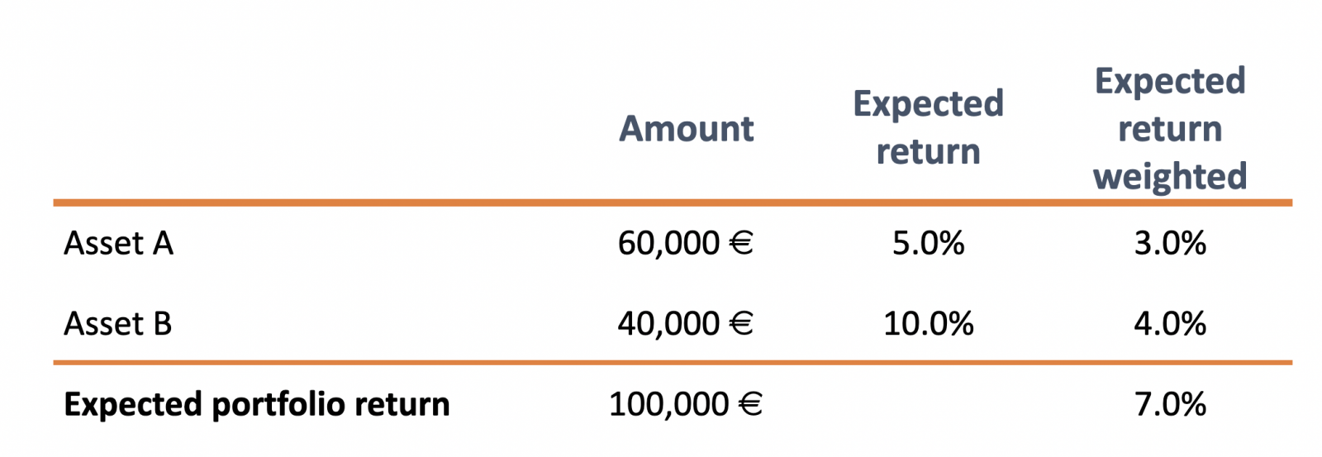1322x457 pixels.
Task: Click the euro sign after 60,000
Action: coord(741,243)
